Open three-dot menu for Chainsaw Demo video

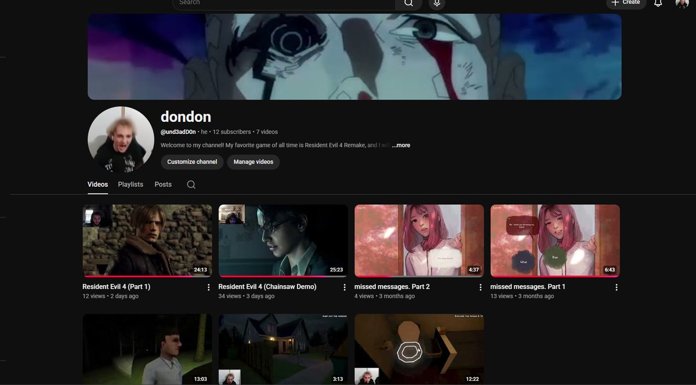click(345, 287)
